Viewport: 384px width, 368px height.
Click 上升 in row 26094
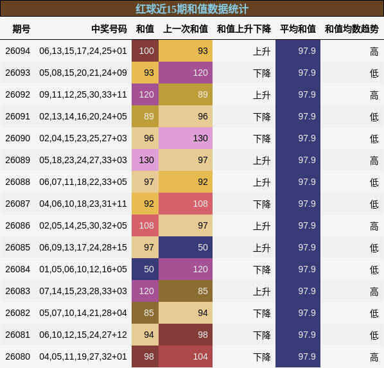point(262,51)
